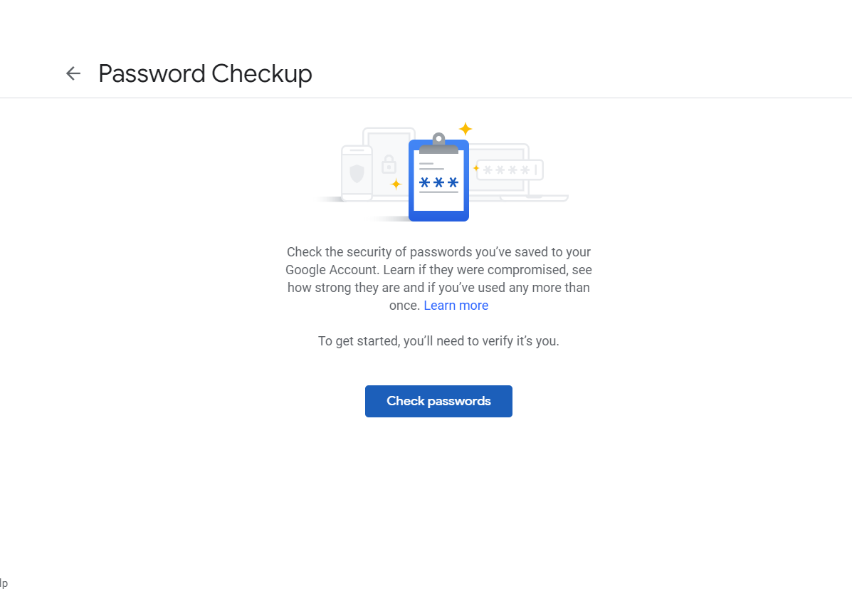Image resolution: width=852 pixels, height=589 pixels.
Task: Click the padlock icon on the tablet illustration
Action: 389,165
